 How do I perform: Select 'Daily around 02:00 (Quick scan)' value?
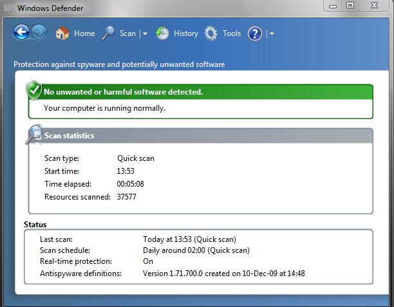point(196,250)
